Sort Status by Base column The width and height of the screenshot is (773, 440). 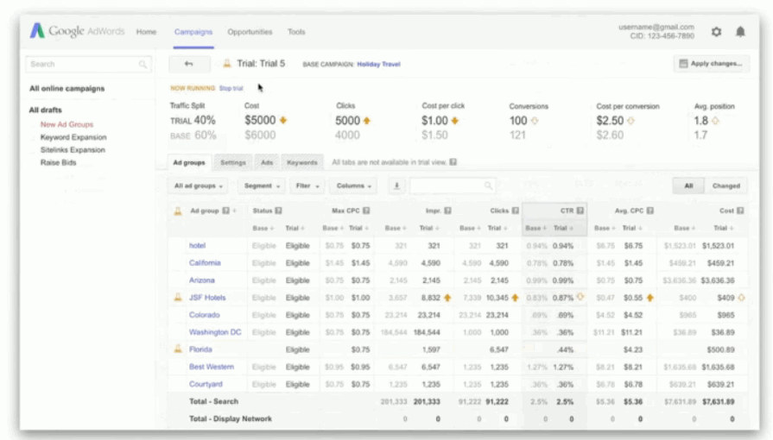[x=263, y=228]
